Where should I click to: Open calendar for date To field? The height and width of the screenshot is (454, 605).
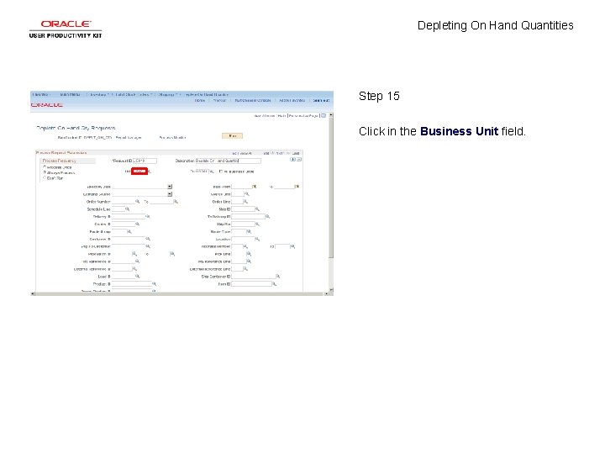297,187
